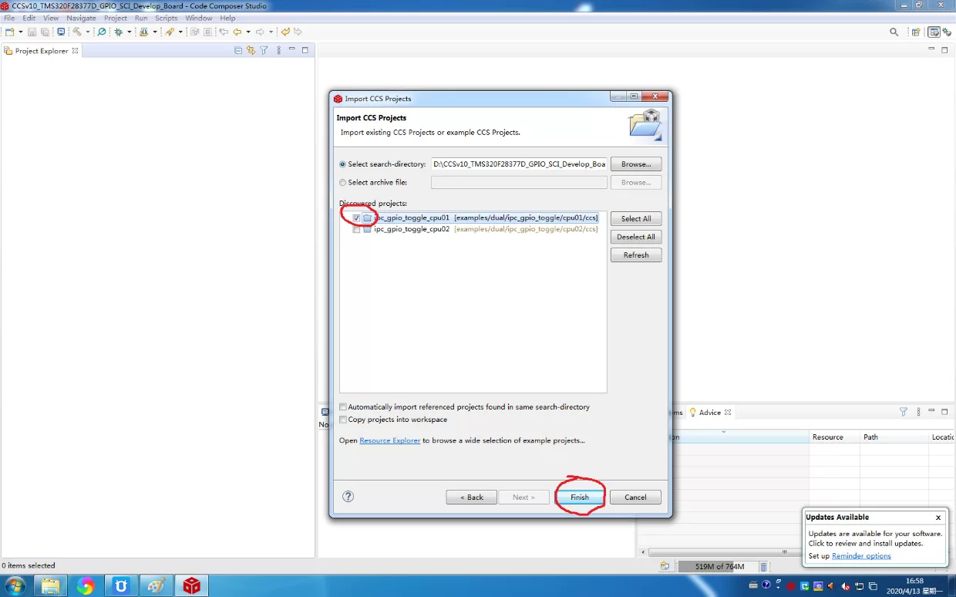Dismiss the Updates Available popup
The width and height of the screenshot is (956, 597).
pyautogui.click(x=938, y=518)
